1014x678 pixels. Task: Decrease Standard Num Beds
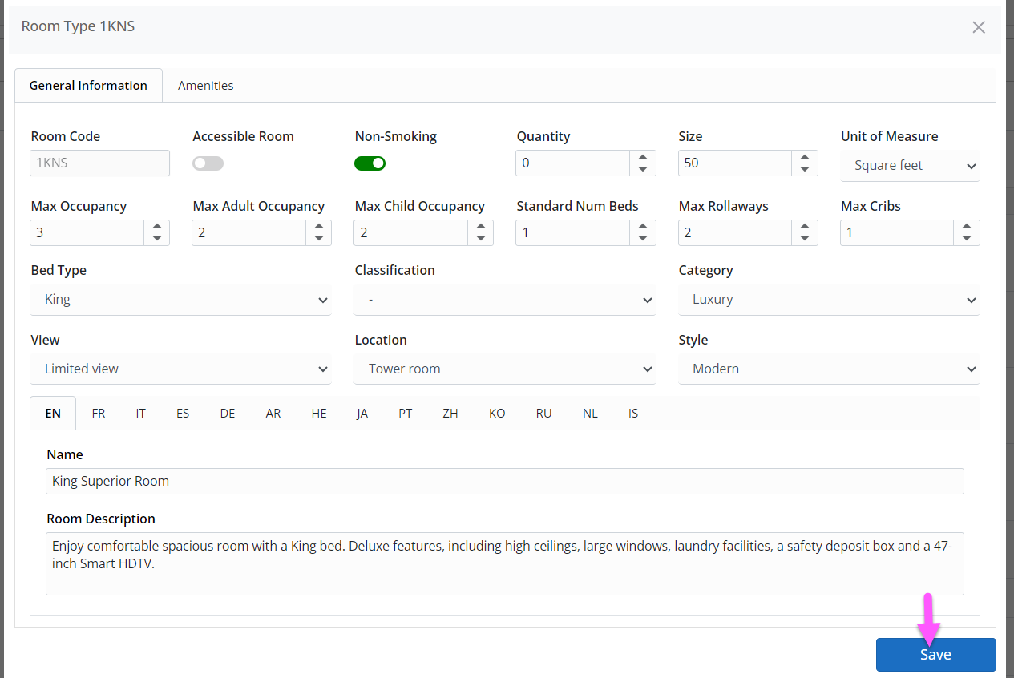pos(642,239)
